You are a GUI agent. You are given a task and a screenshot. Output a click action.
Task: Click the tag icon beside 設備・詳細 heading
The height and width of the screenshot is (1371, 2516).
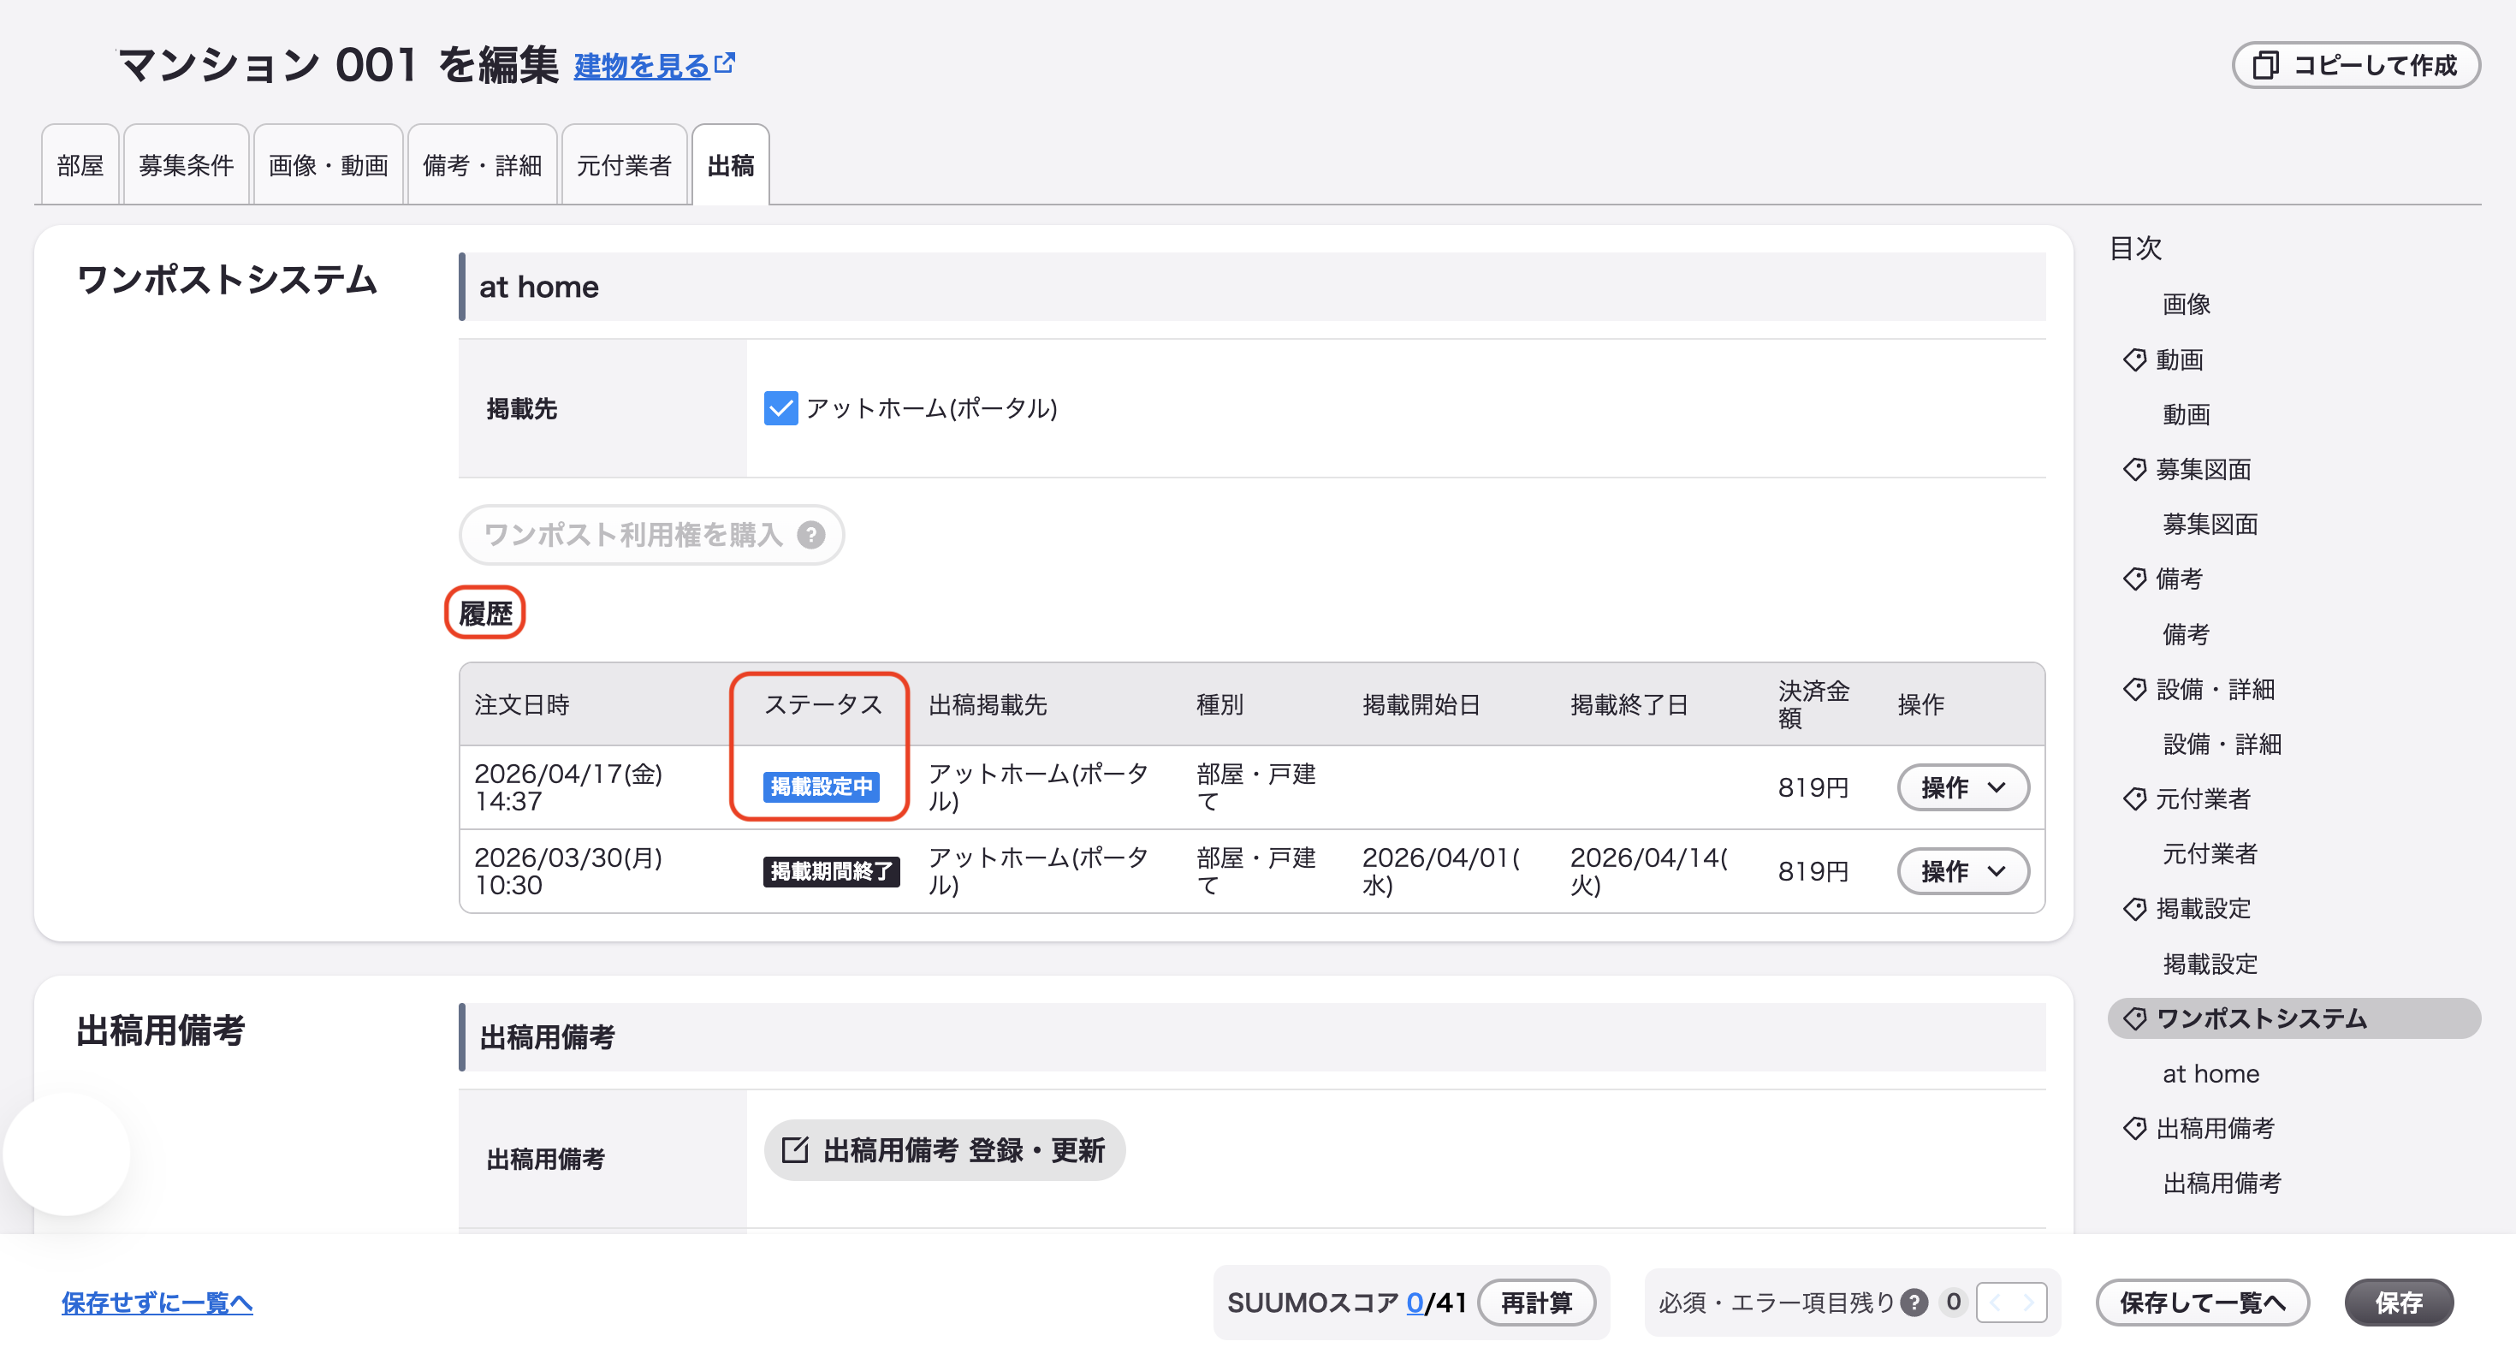coord(2134,690)
